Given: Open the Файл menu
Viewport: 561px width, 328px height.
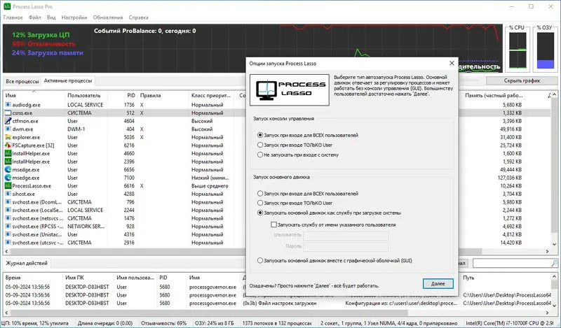Looking at the screenshot, I should tap(34, 17).
